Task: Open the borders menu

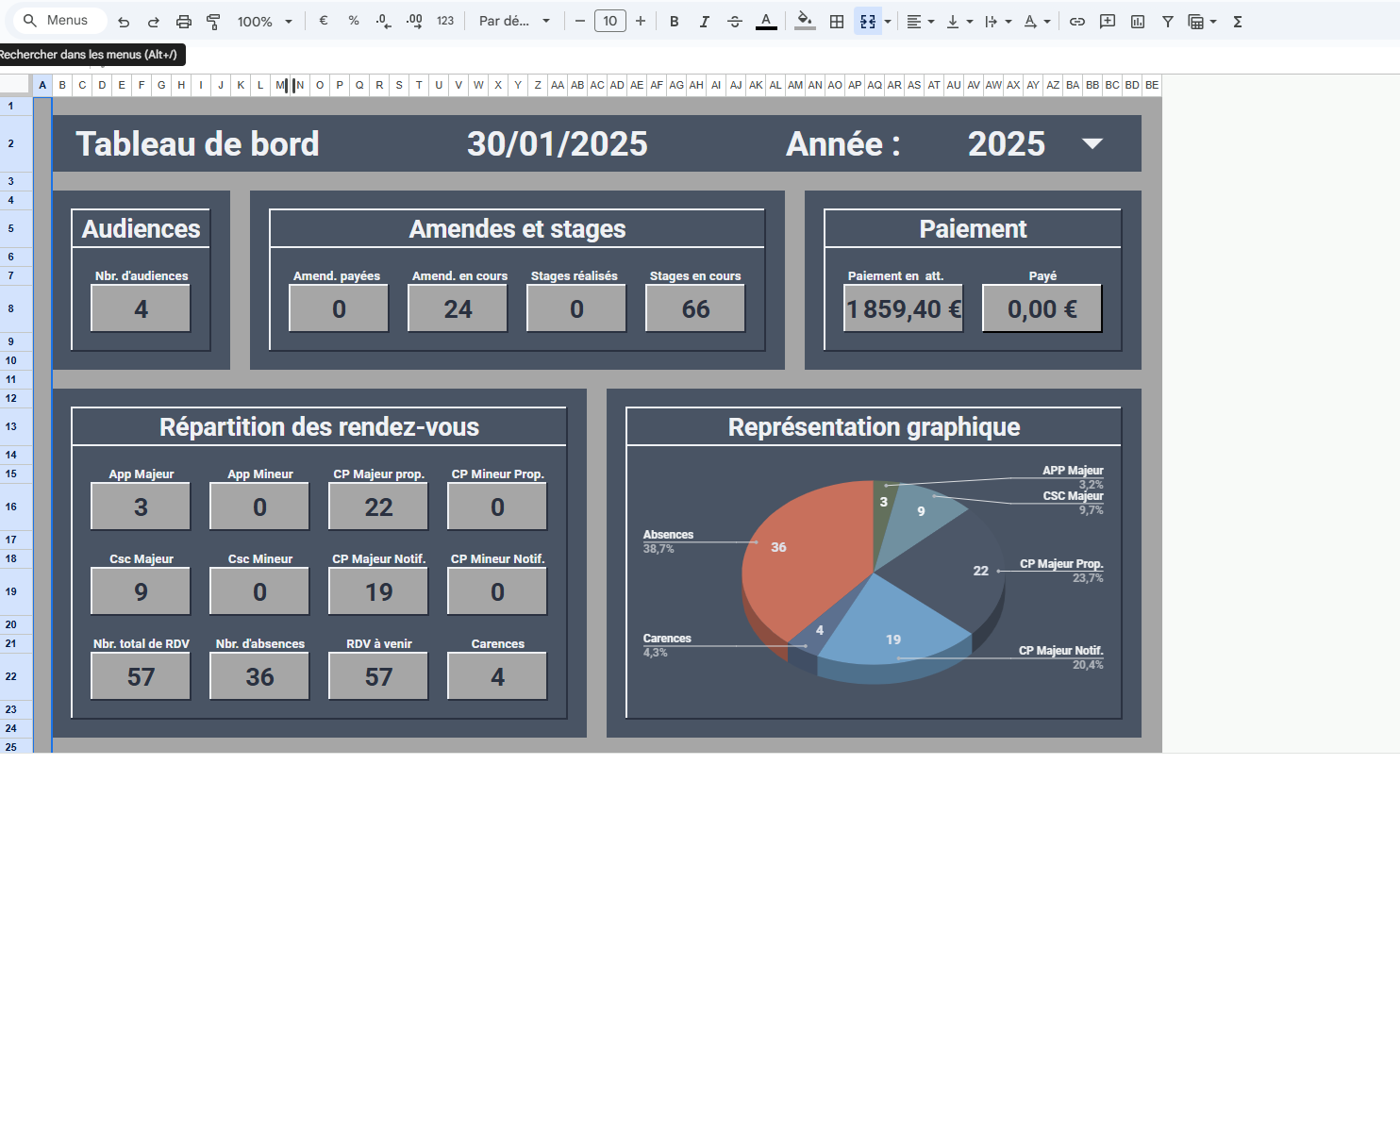Action: 837,21
